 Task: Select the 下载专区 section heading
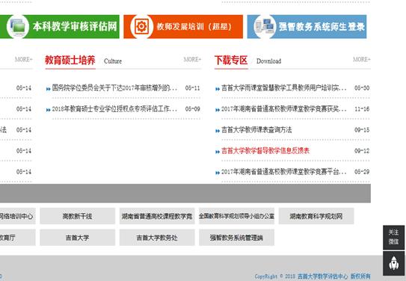coord(231,61)
